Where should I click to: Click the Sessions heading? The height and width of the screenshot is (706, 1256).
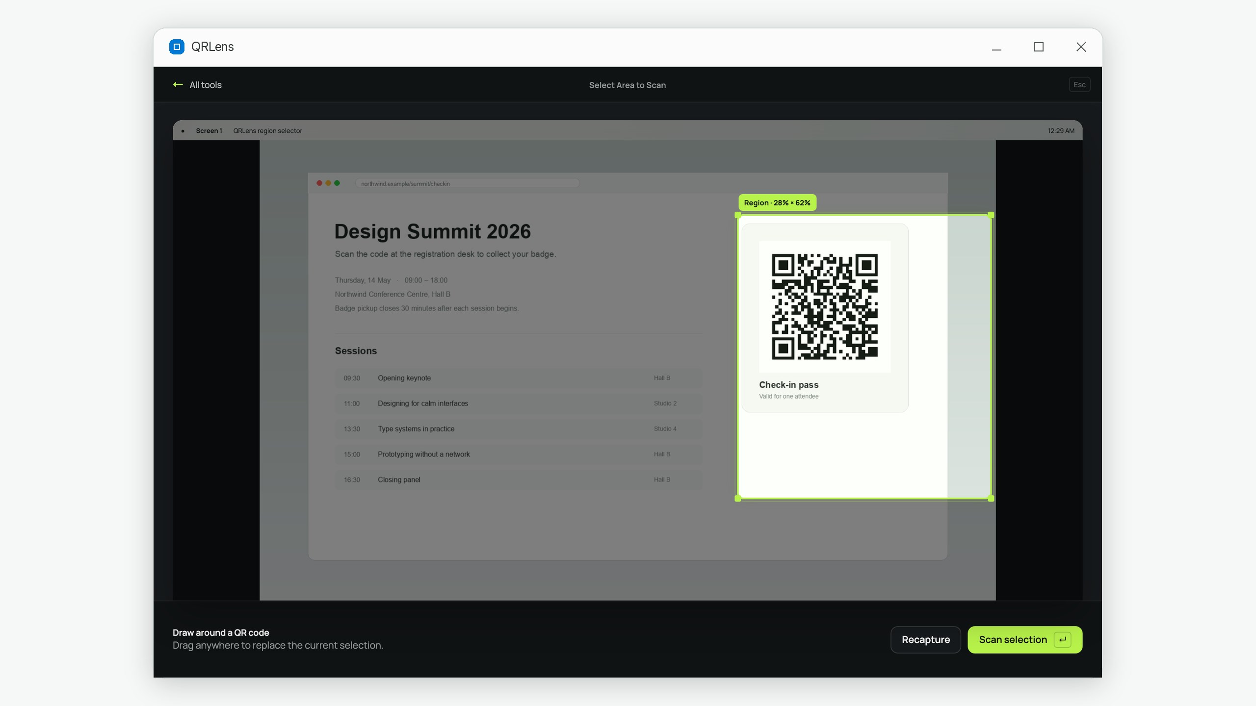356,351
